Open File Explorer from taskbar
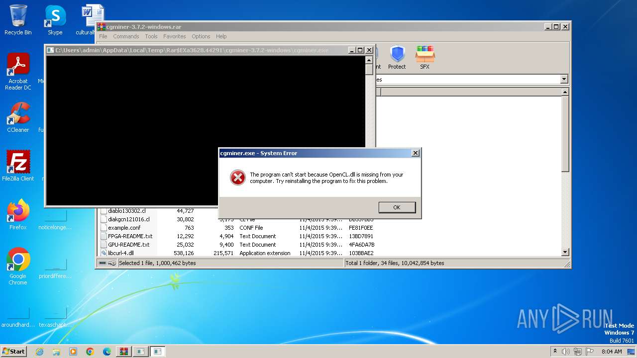The height and width of the screenshot is (358, 637). tap(56, 352)
